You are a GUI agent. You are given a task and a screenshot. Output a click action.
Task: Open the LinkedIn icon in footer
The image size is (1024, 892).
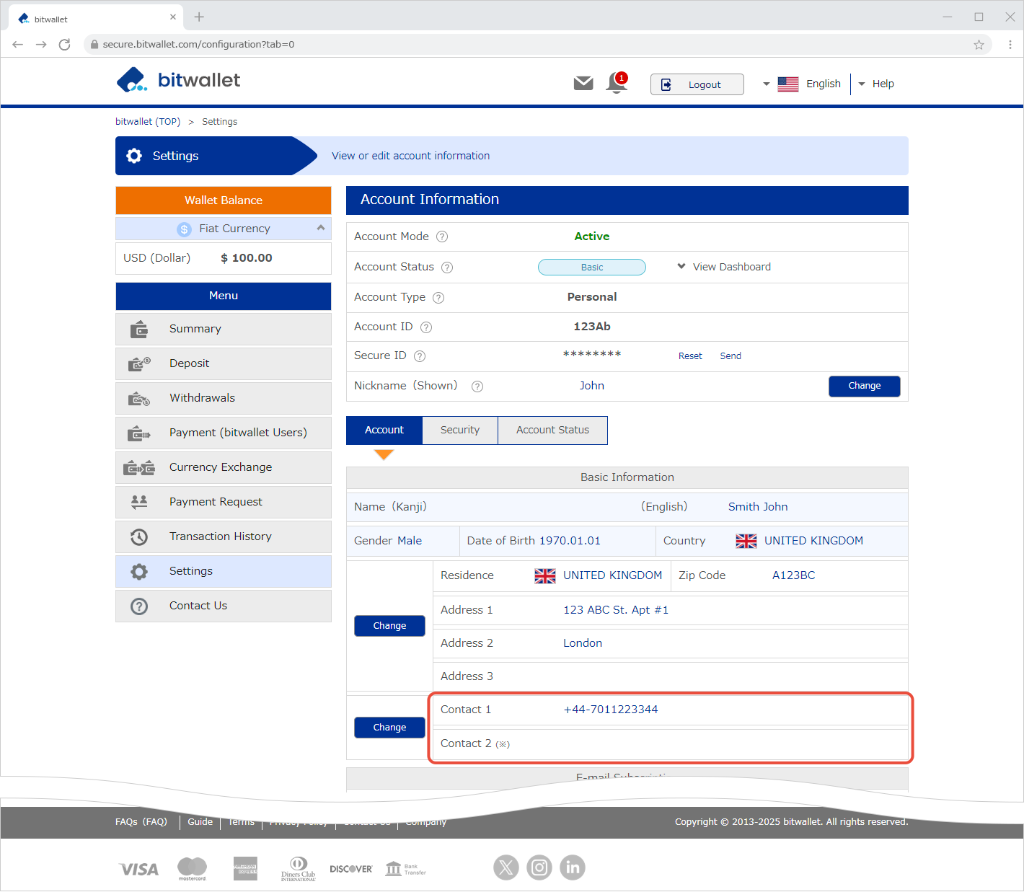pos(573,867)
